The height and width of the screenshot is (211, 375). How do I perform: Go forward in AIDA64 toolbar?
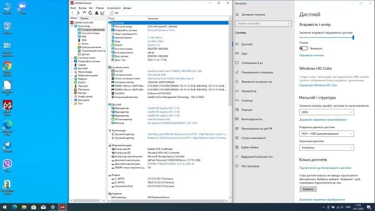pos(78,13)
